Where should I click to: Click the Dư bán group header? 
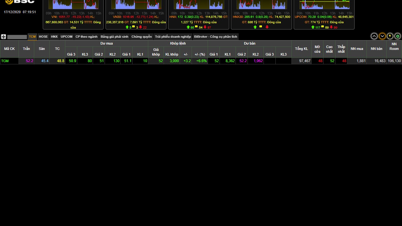tap(250, 43)
